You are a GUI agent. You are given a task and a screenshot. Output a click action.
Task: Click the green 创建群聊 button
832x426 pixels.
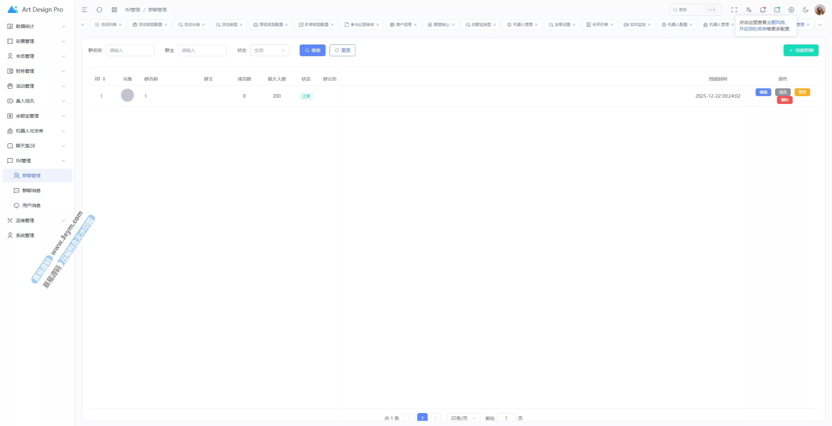pos(801,50)
